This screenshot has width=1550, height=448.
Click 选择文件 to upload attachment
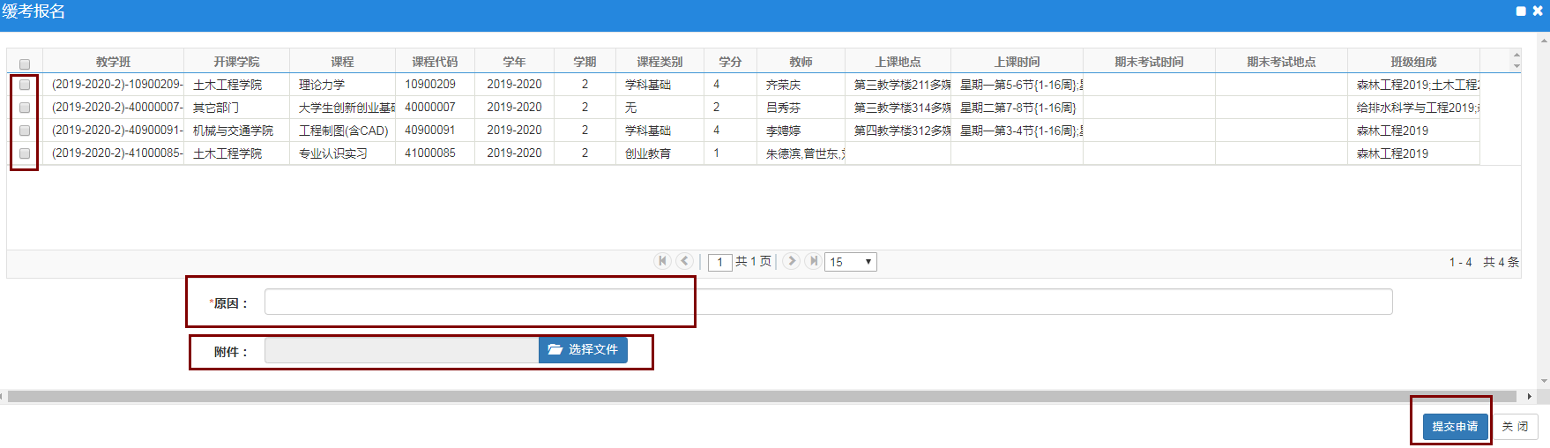click(583, 350)
